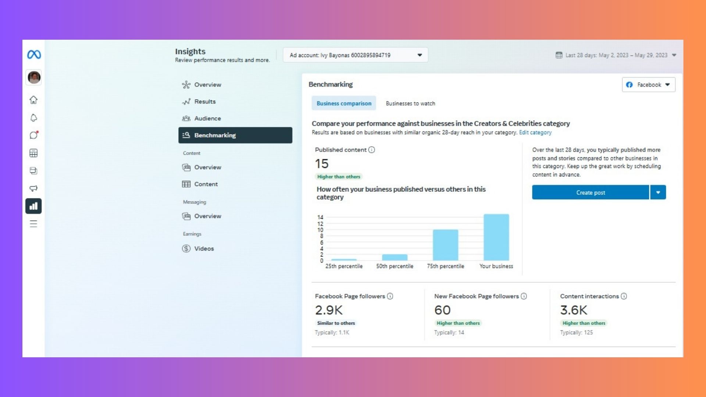
Task: Open the Notifications bell icon
Action: click(33, 118)
